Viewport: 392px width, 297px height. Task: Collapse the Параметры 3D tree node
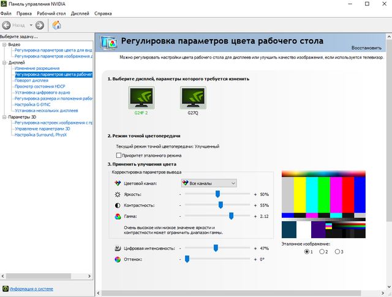(x=4, y=117)
